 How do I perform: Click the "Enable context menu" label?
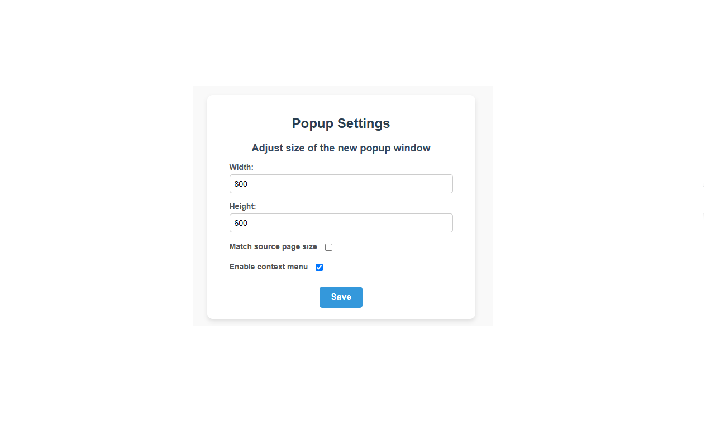[269, 267]
